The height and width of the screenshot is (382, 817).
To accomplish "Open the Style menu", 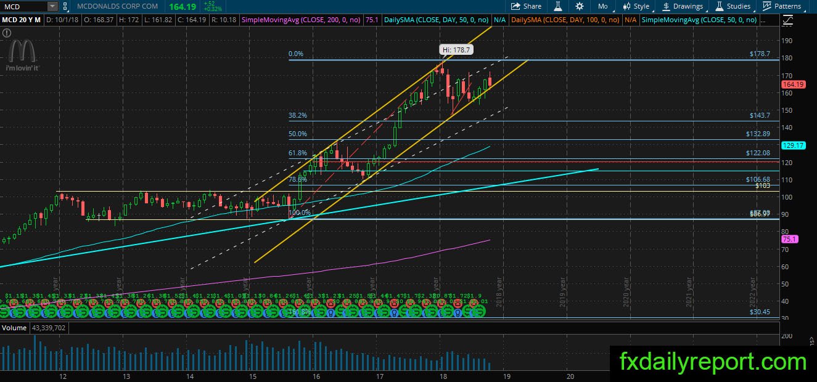I will [x=637, y=6].
